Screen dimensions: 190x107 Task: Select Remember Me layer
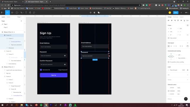click(17, 92)
